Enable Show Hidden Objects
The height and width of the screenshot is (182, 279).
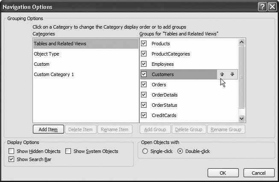(12, 151)
